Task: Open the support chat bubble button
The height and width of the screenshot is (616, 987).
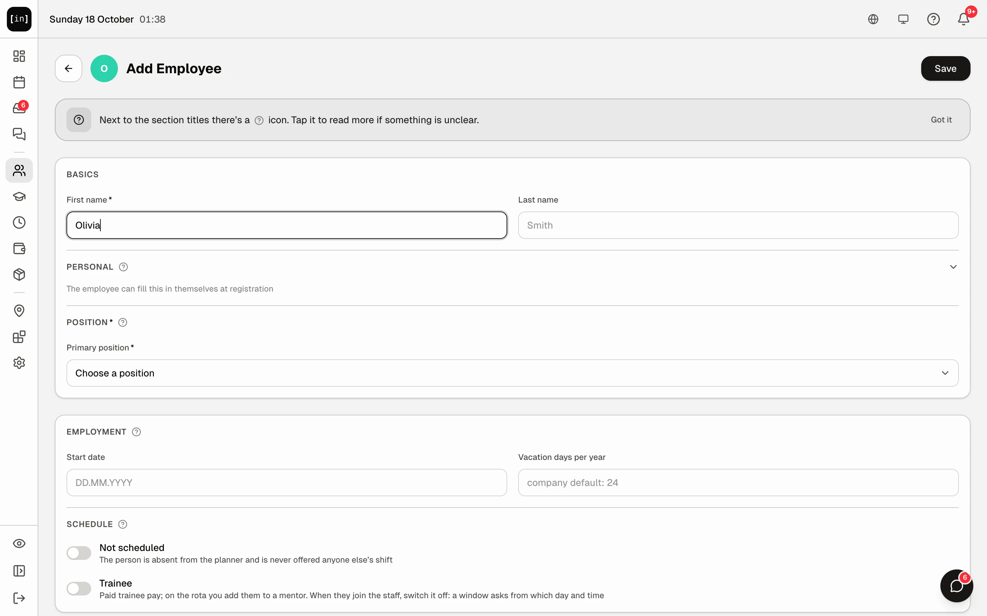Action: (x=956, y=586)
